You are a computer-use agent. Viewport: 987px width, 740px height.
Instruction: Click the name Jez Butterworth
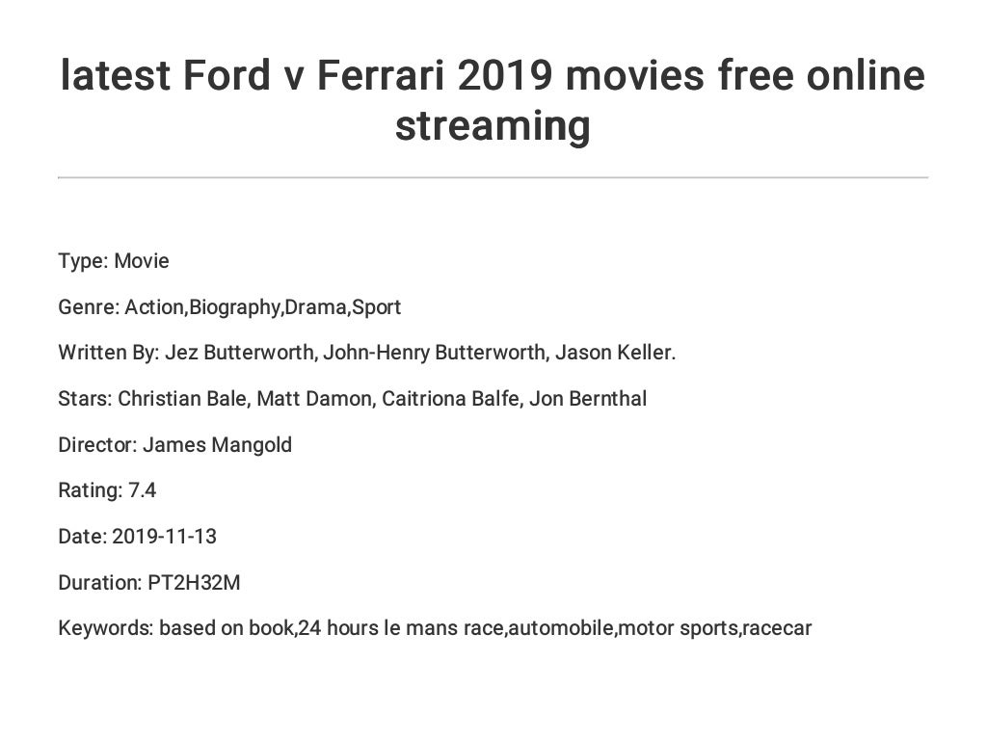point(239,353)
